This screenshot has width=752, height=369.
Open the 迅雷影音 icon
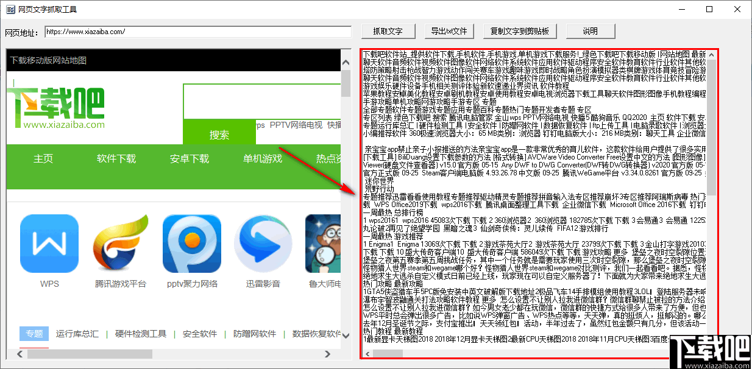(x=263, y=244)
